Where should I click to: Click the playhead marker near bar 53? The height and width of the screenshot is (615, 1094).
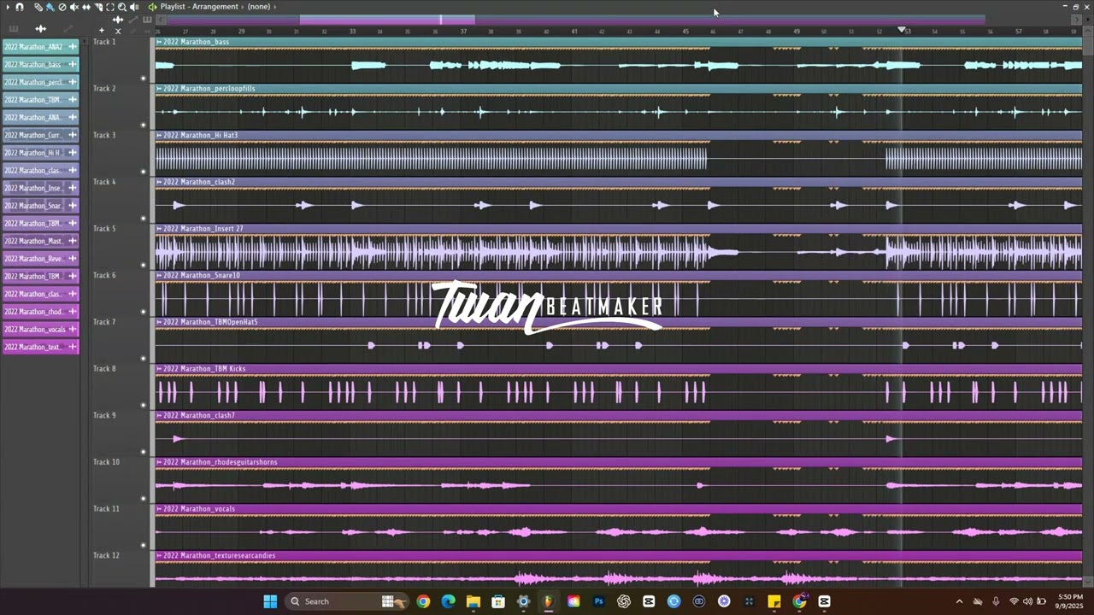902,30
